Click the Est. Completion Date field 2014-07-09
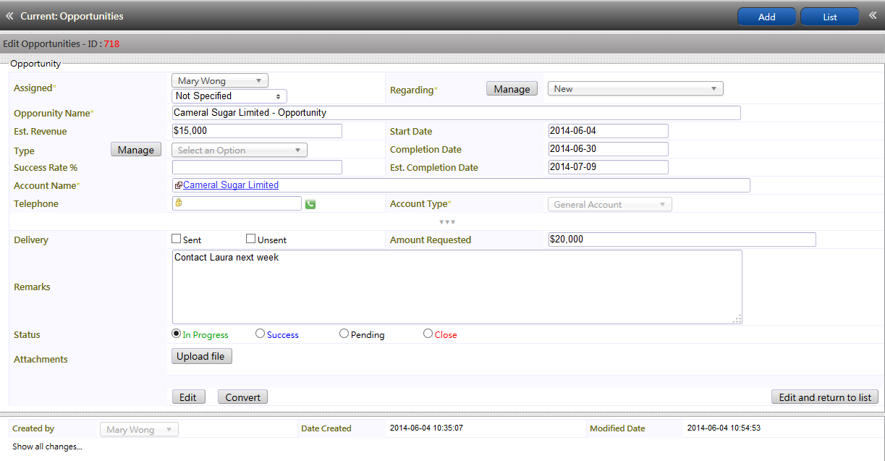 (609, 167)
